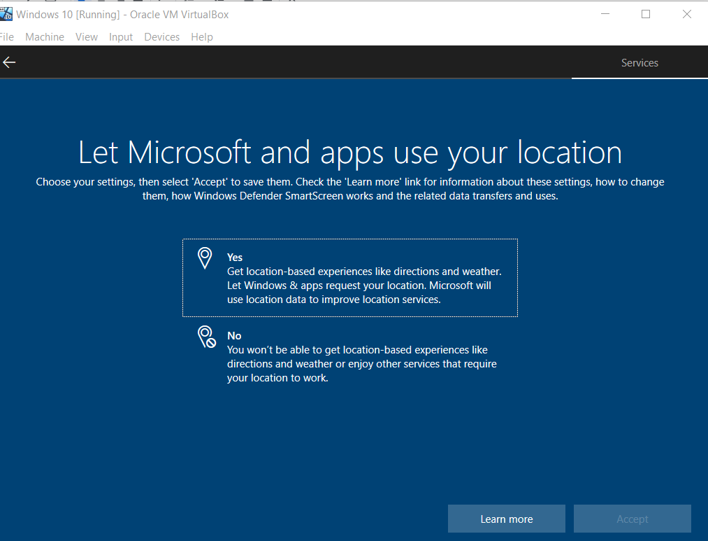Click the "You won't be able" description text
The width and height of the screenshot is (708, 541).
click(x=361, y=364)
